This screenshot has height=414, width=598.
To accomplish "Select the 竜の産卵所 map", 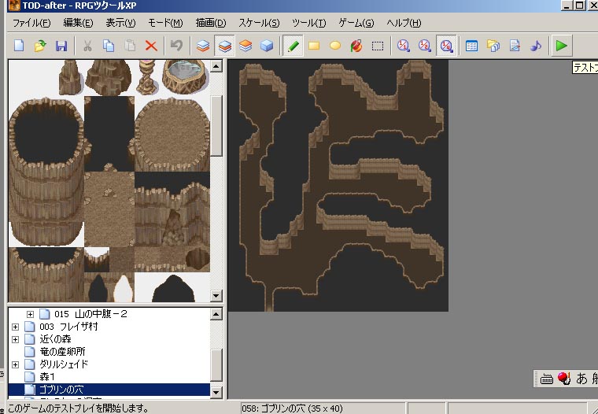I will (x=62, y=351).
